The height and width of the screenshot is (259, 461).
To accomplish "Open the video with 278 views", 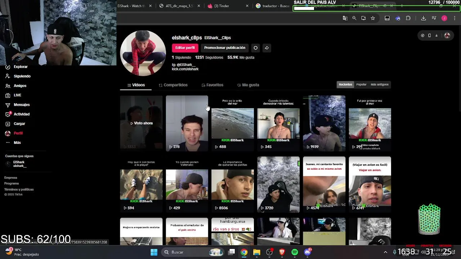I will point(187,123).
